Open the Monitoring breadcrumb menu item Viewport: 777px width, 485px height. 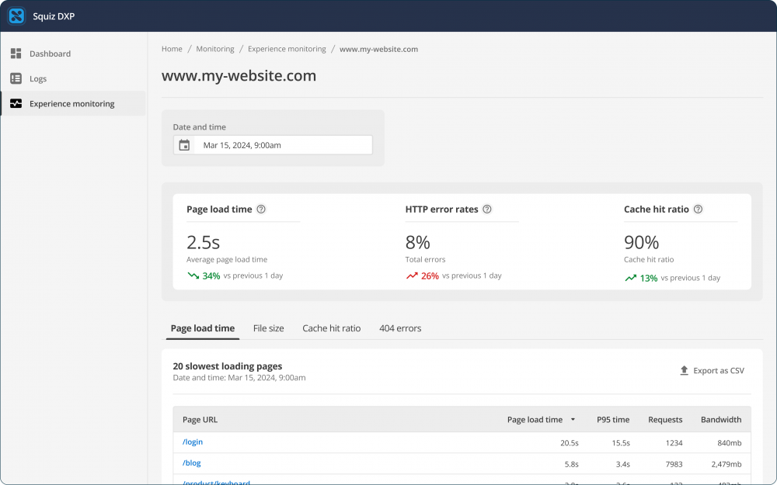(x=215, y=49)
